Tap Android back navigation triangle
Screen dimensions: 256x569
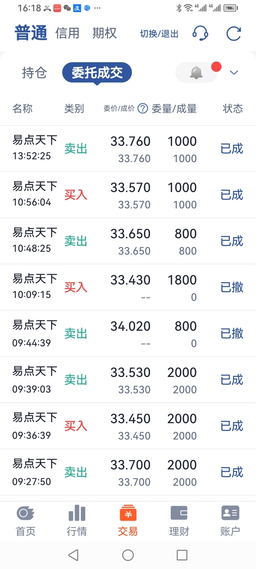click(73, 555)
